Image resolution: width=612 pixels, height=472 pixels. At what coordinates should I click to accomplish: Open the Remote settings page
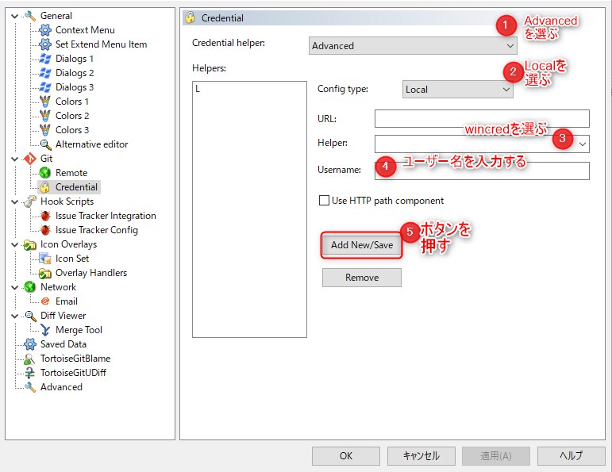[71, 173]
